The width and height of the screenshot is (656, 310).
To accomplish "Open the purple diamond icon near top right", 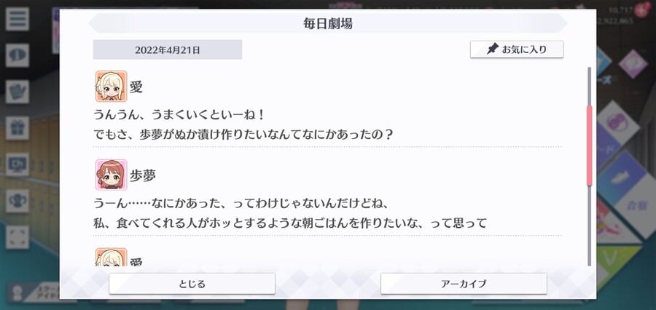I will tap(633, 64).
